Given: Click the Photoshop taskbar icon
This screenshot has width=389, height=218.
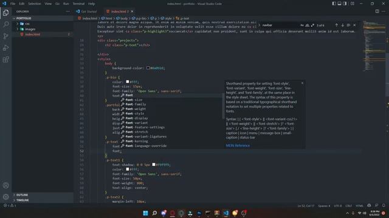Looking at the screenshot, I should [x=199, y=213].
